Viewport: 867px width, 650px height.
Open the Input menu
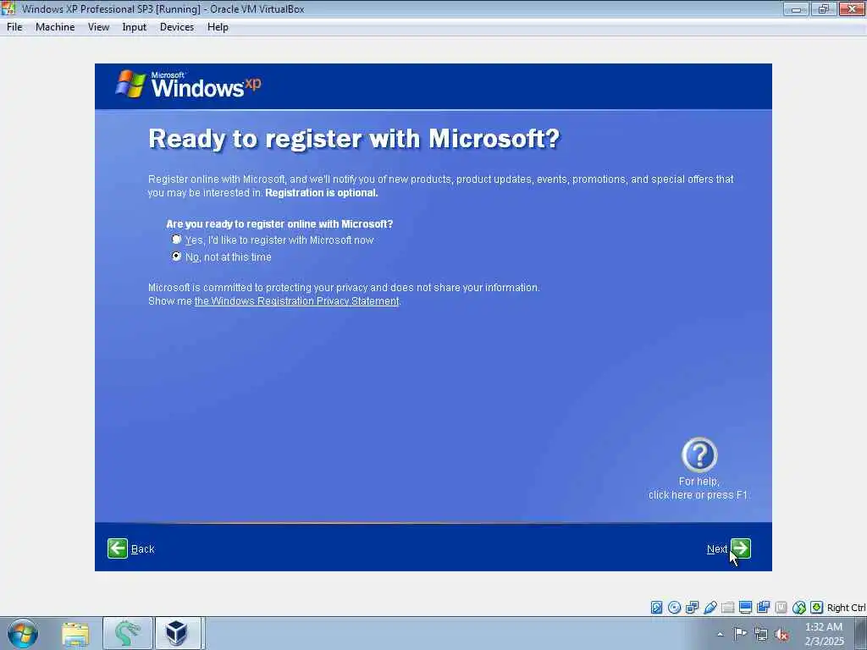click(x=135, y=27)
